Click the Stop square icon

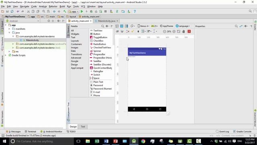(x=106, y=12)
